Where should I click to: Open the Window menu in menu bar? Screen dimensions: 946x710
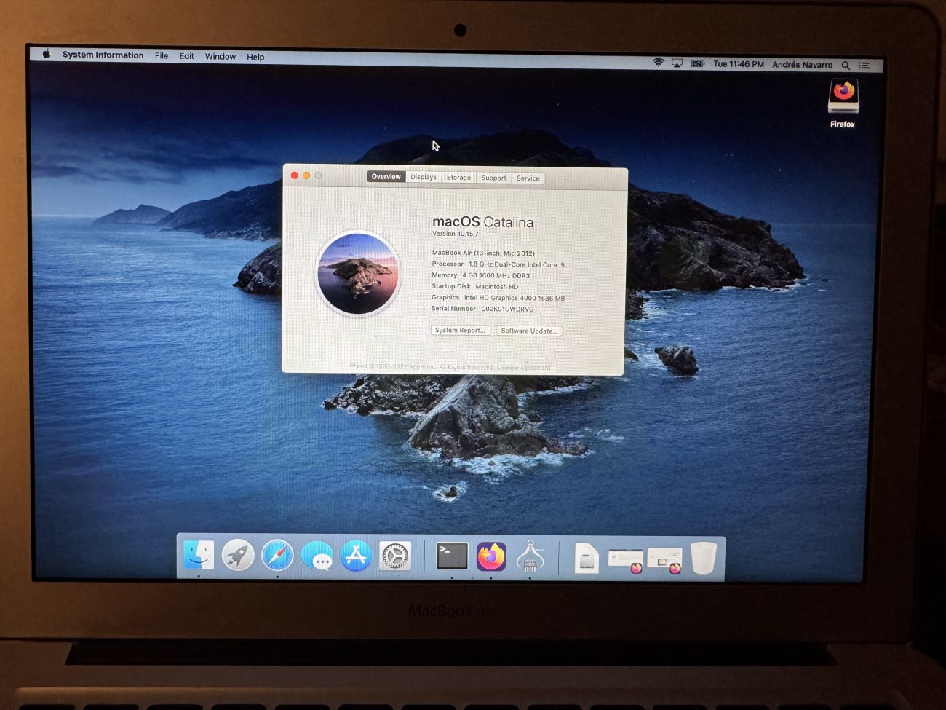220,56
